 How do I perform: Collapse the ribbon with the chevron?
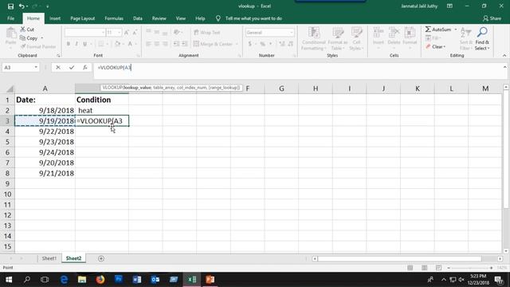[x=504, y=56]
